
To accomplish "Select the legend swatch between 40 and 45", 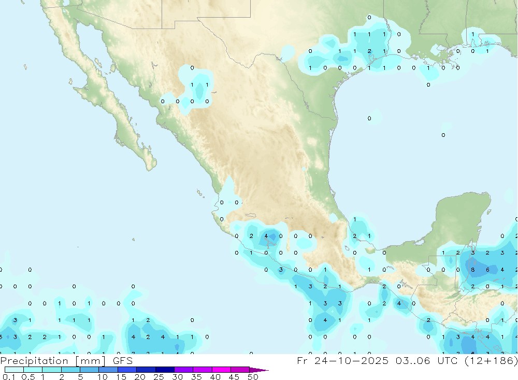I will [221, 370].
